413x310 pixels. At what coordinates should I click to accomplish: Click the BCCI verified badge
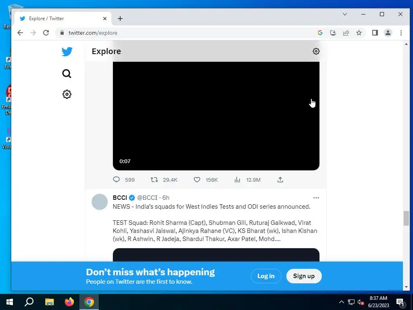pos(132,198)
